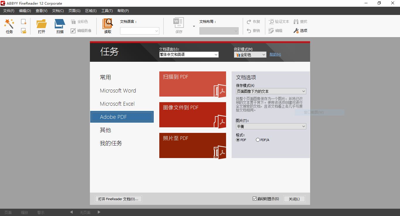Viewport: 400px width, 216px height.
Task: Click the 任务 wizard wand icon
Action: (x=9, y=23)
